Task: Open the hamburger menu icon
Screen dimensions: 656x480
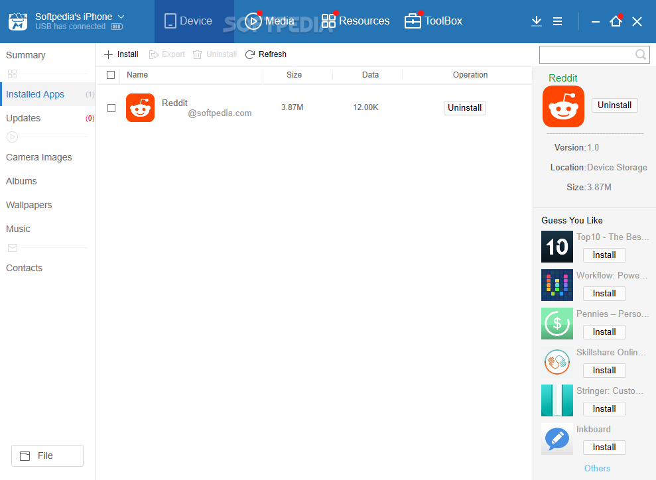Action: (557, 21)
